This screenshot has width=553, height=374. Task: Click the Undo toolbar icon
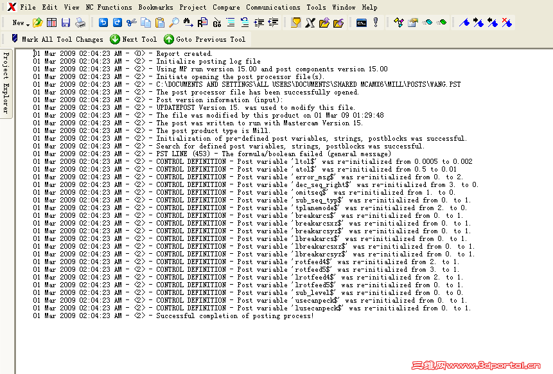click(x=104, y=22)
